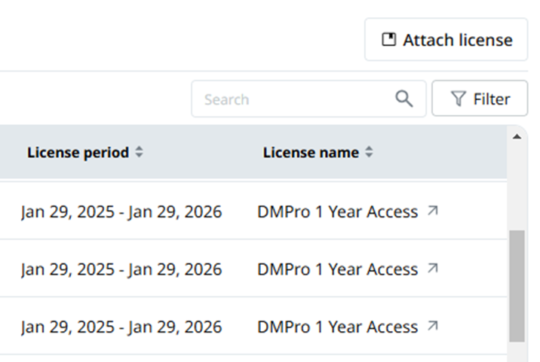The width and height of the screenshot is (540, 362).
Task: Click the Attach license button
Action: pos(446,40)
